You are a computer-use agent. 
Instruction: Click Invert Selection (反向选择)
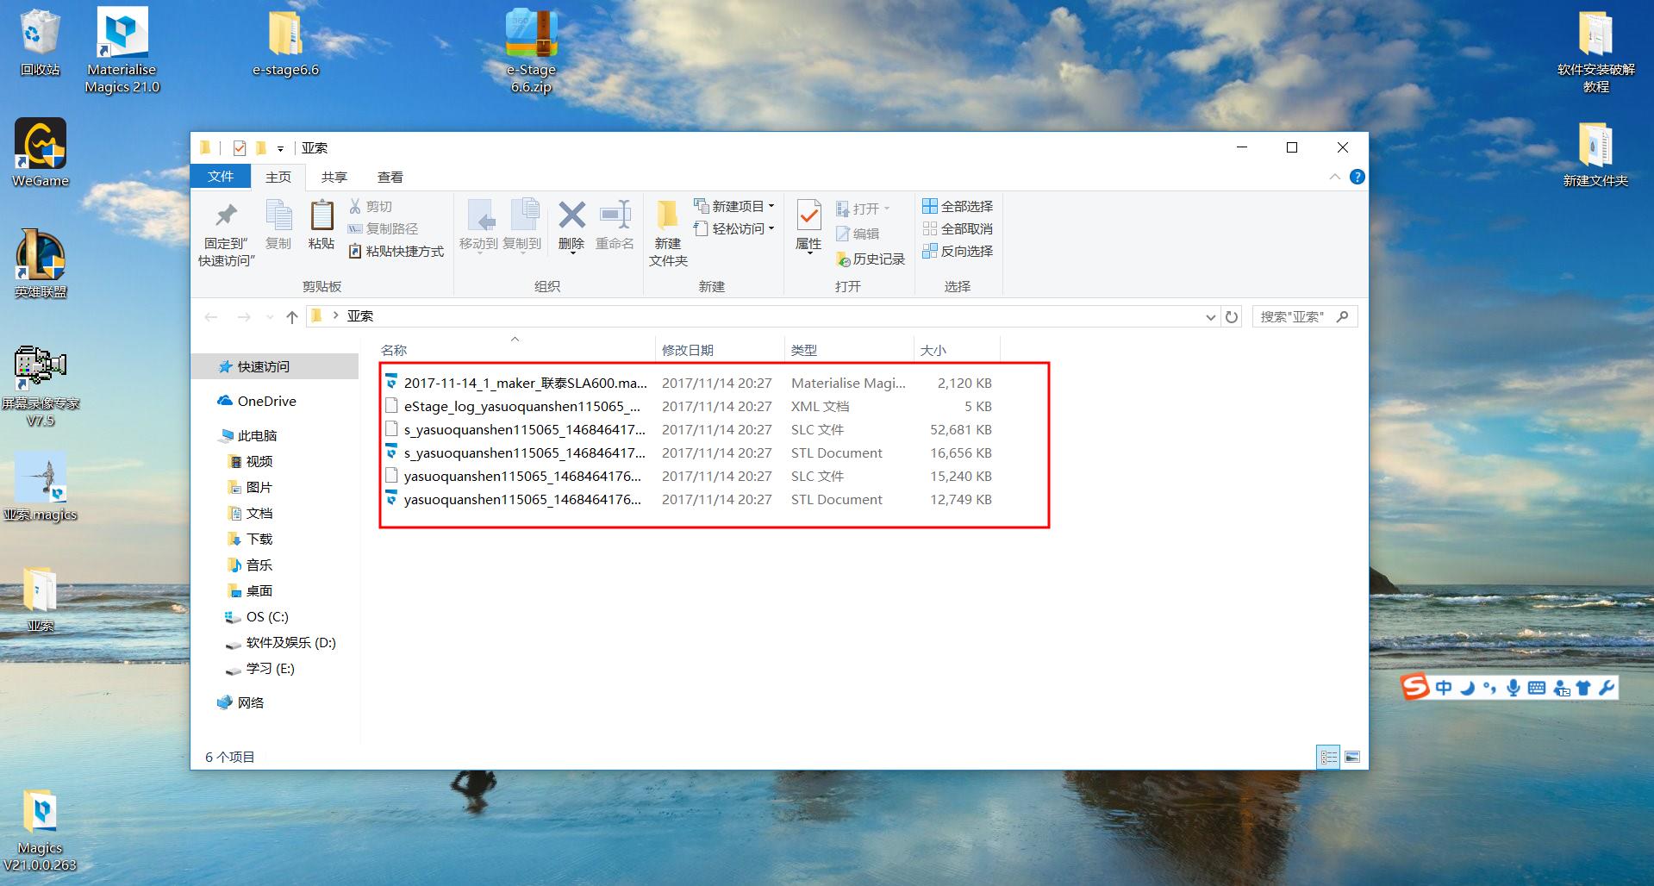click(958, 251)
